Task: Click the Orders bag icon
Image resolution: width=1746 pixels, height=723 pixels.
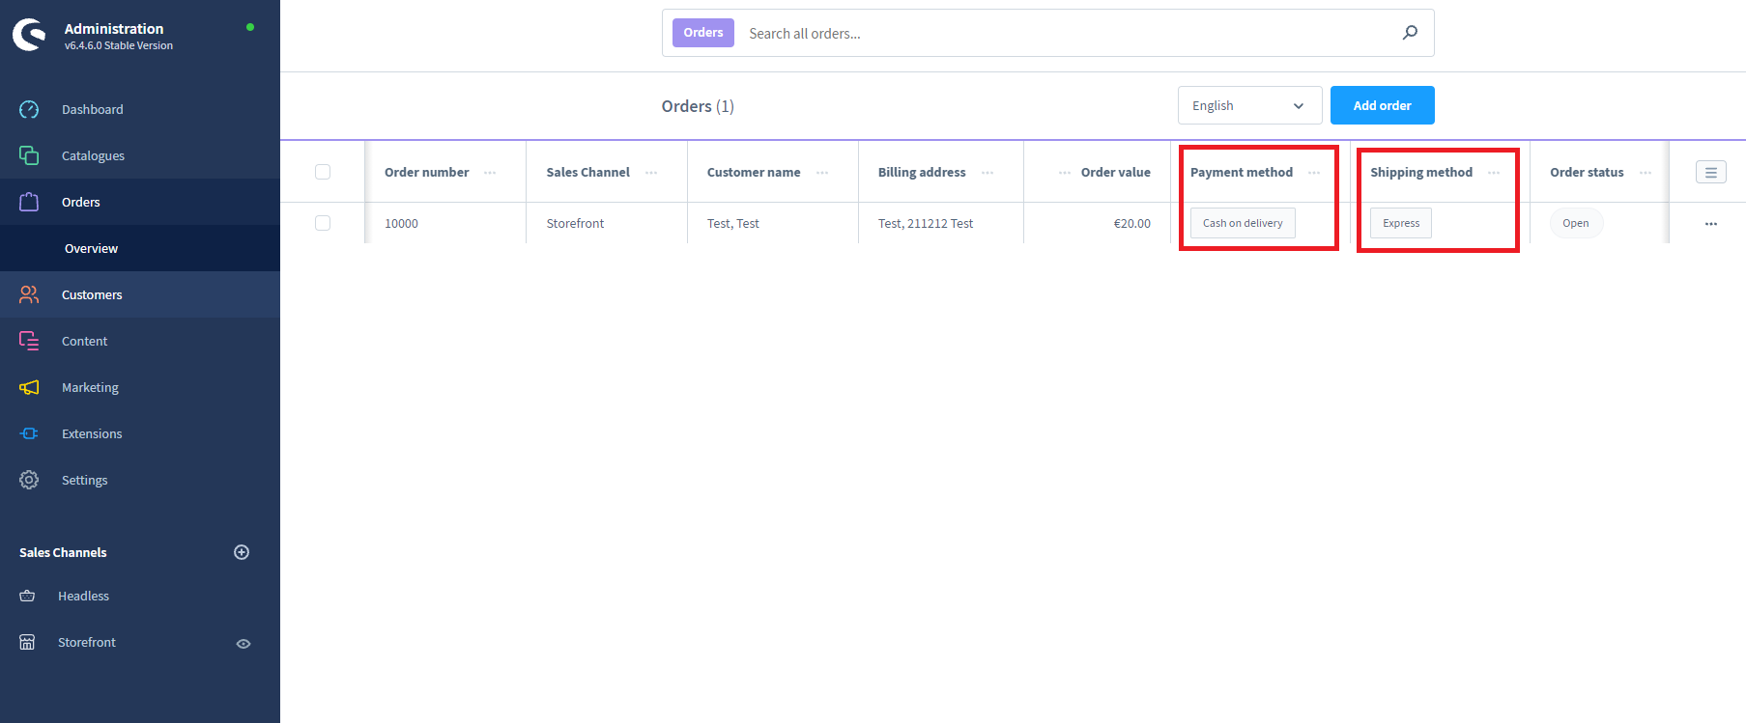Action: pyautogui.click(x=29, y=202)
